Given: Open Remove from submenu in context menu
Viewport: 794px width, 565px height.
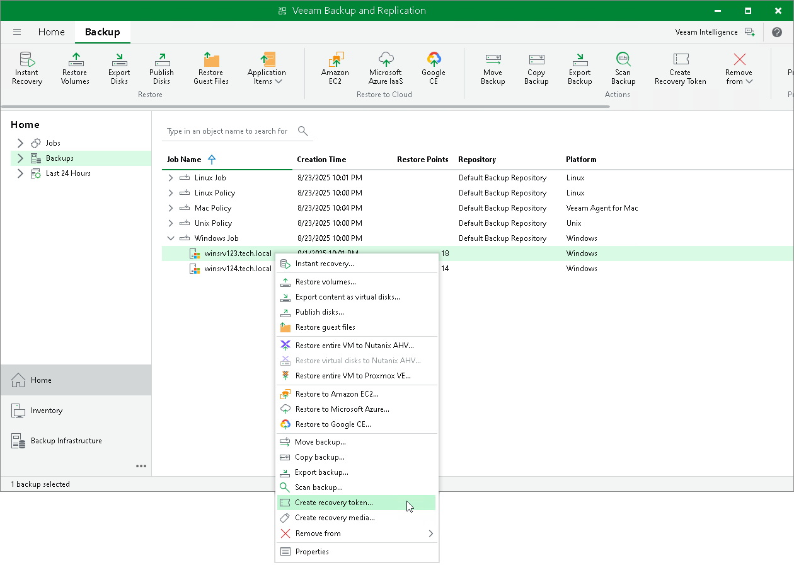Looking at the screenshot, I should coord(357,533).
